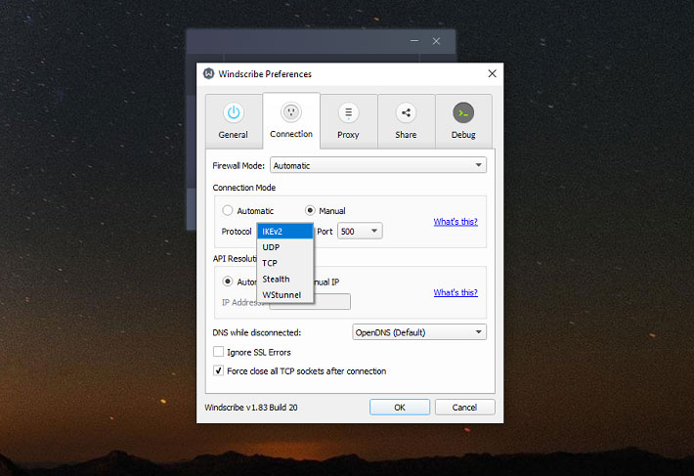
Task: Choose TCP from protocol list
Action: coord(285,263)
